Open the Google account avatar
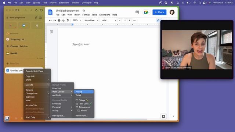The height and width of the screenshot is (132, 235). pyautogui.click(x=172, y=12)
